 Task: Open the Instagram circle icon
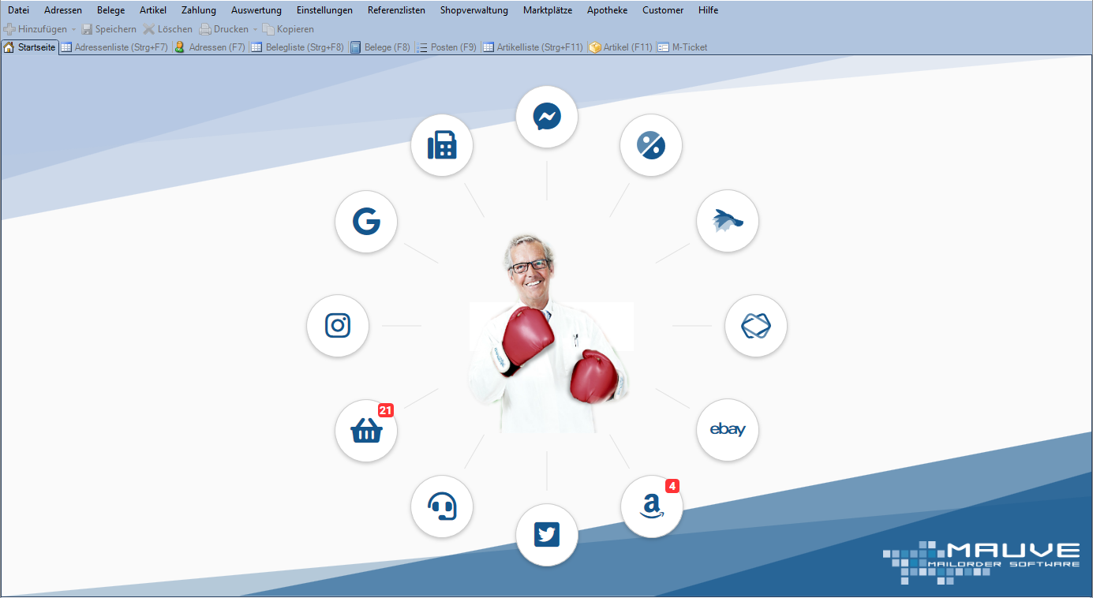pyautogui.click(x=338, y=326)
